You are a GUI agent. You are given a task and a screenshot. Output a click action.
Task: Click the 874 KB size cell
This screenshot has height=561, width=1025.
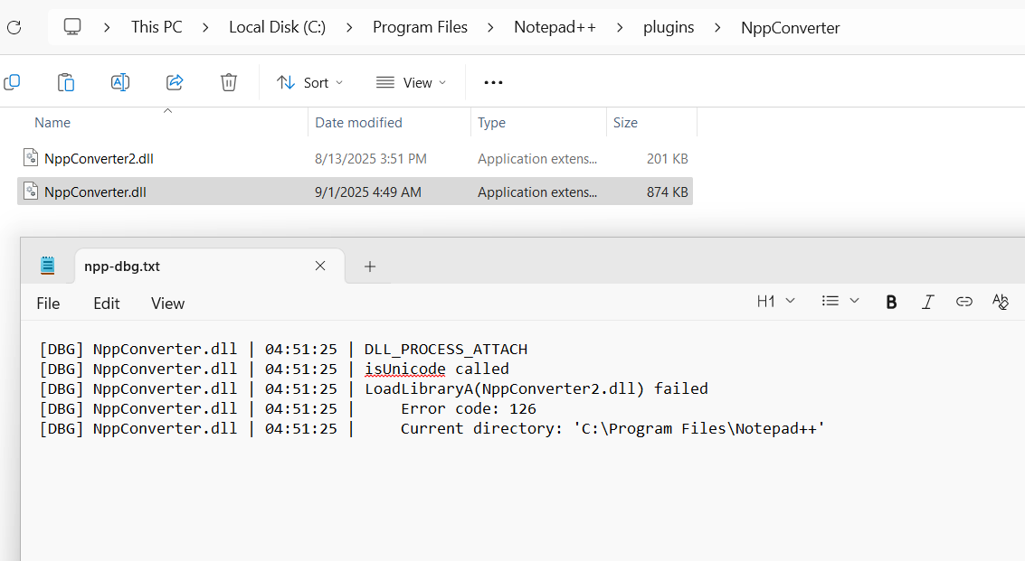668,192
